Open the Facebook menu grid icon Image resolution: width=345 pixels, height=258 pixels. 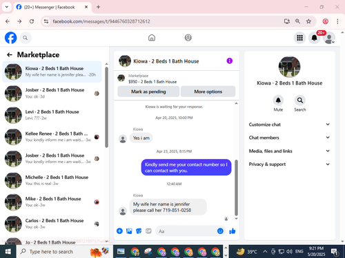click(x=299, y=38)
